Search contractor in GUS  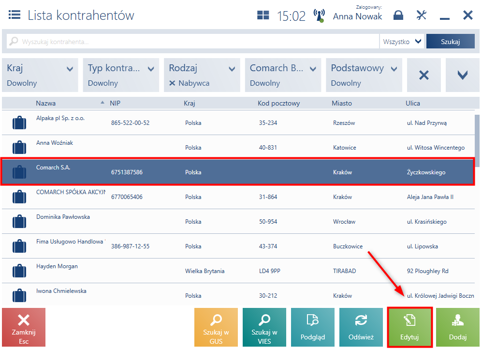(216, 327)
